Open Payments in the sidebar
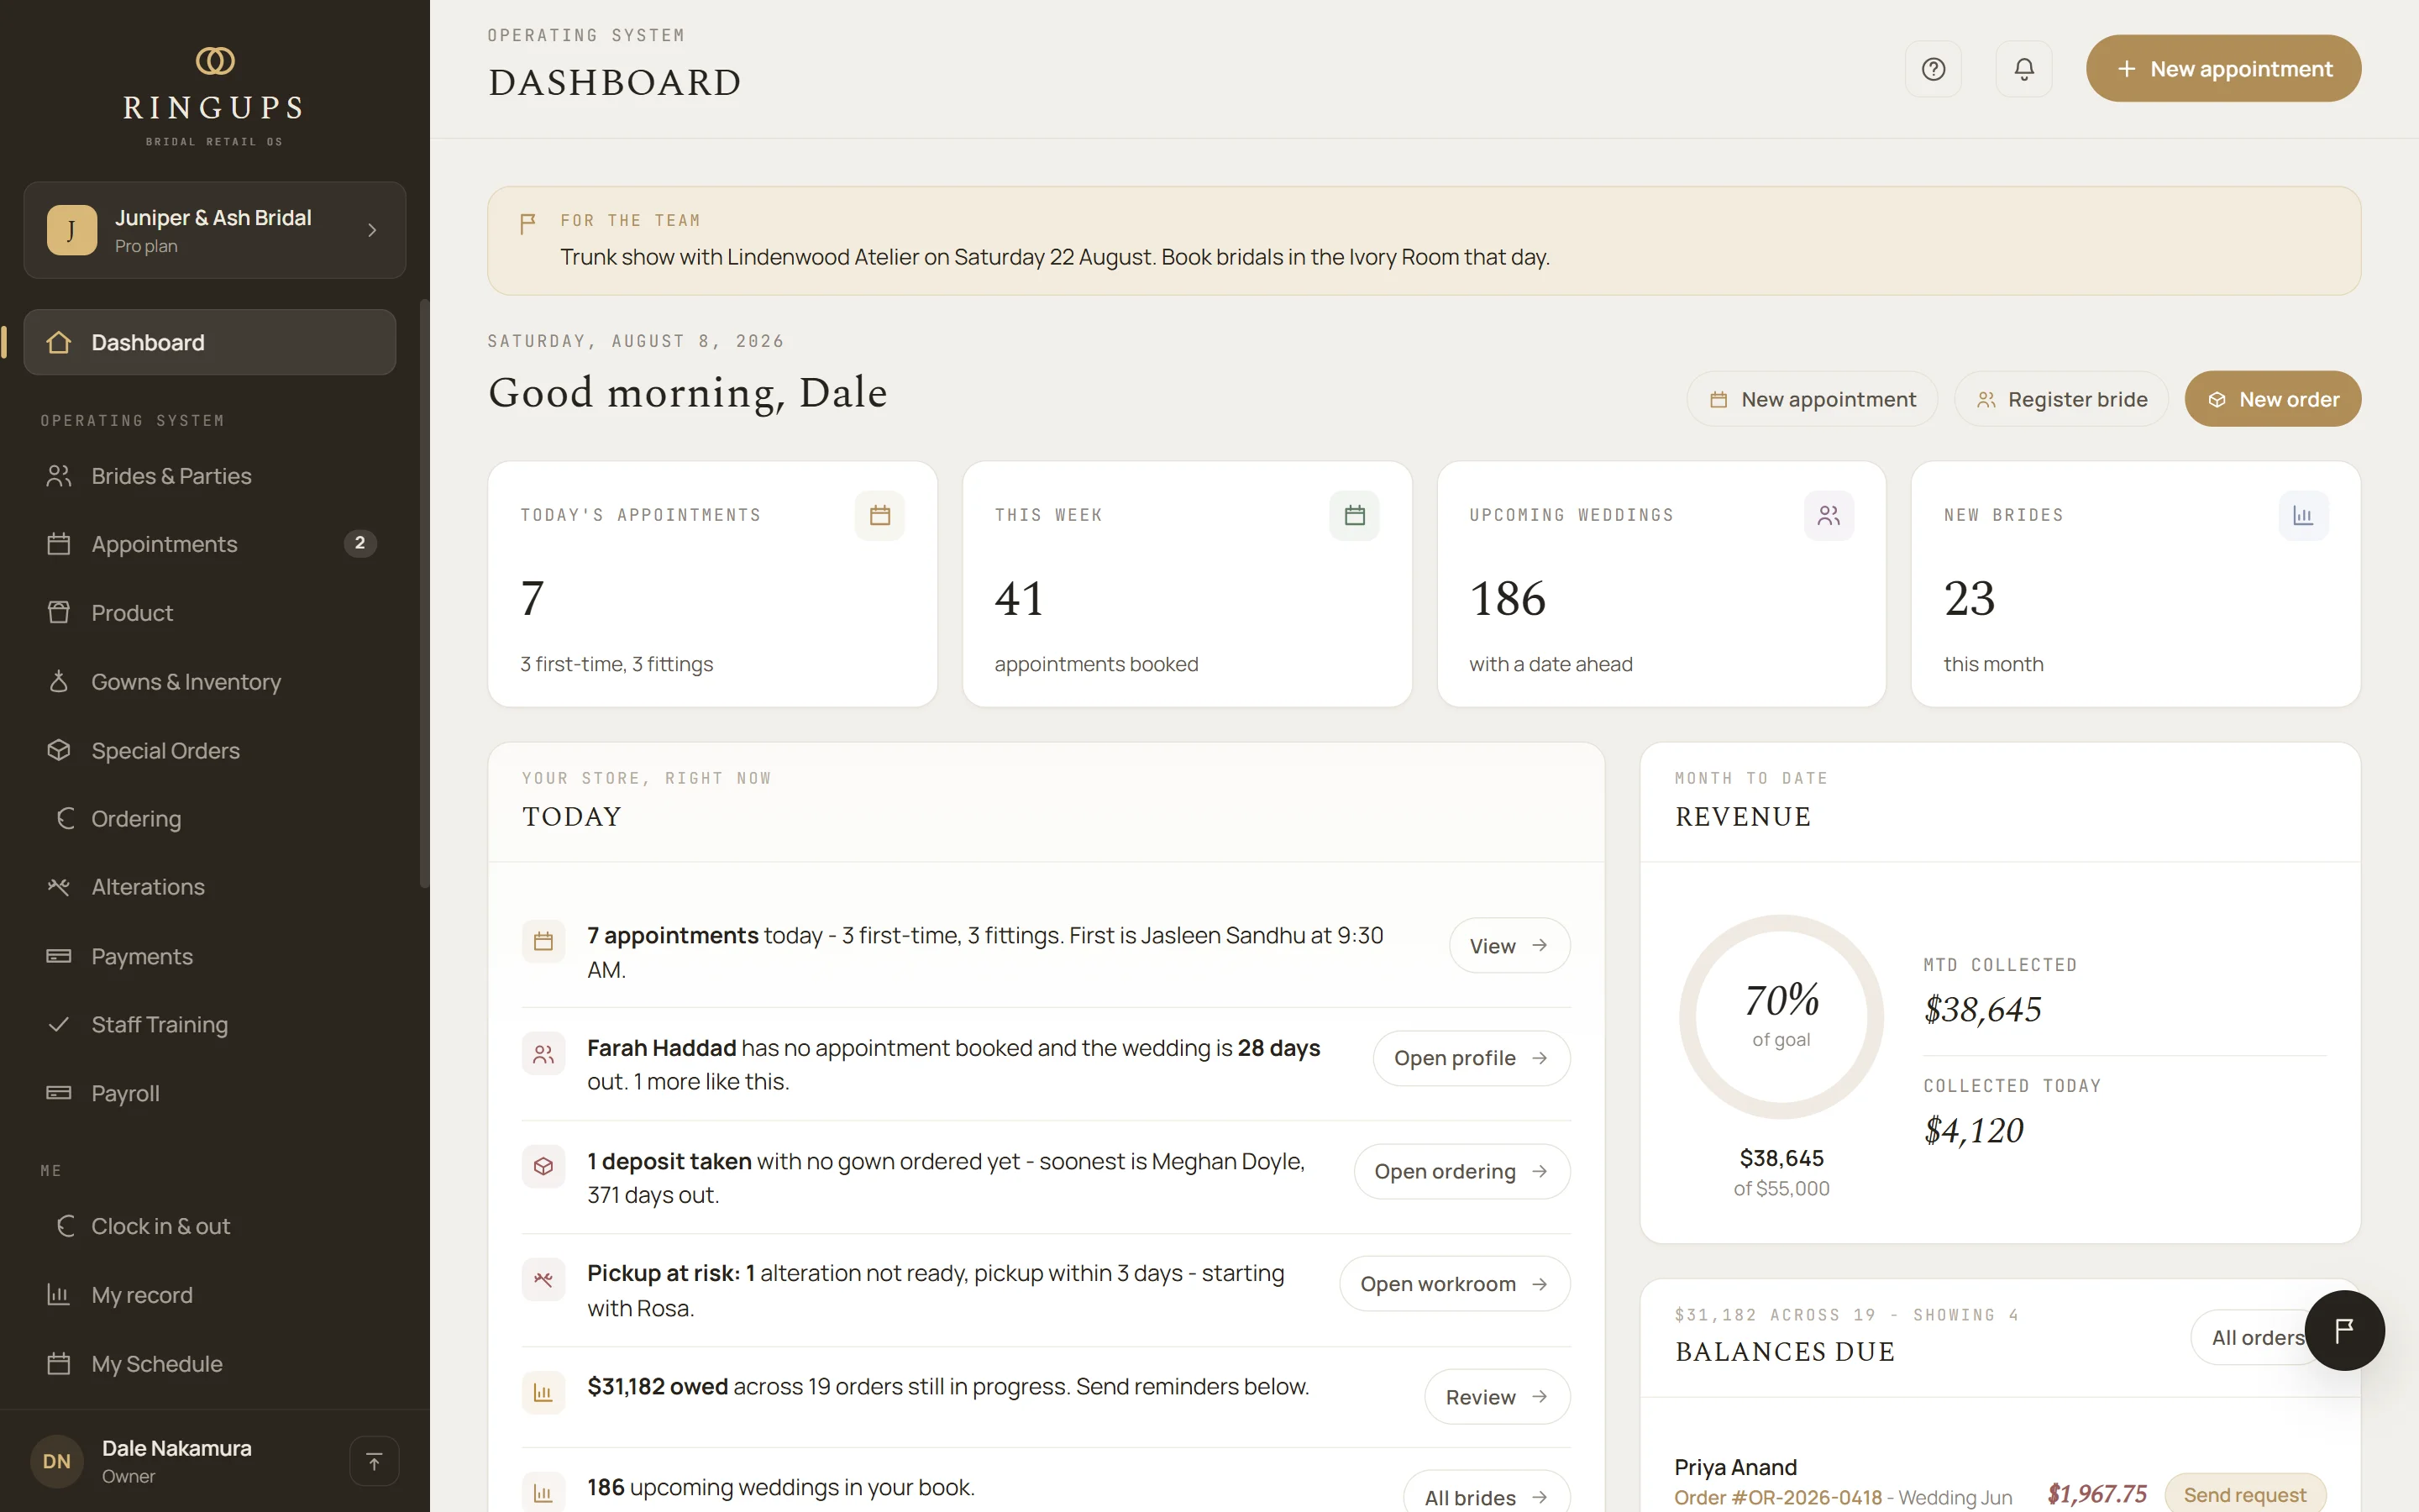2419x1512 pixels. [210, 956]
